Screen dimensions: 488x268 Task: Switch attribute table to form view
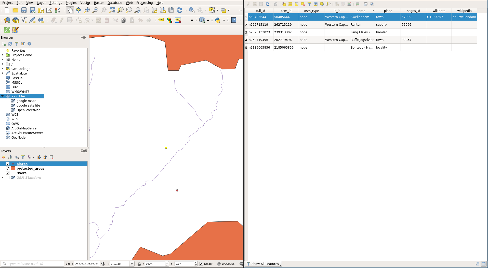478,264
